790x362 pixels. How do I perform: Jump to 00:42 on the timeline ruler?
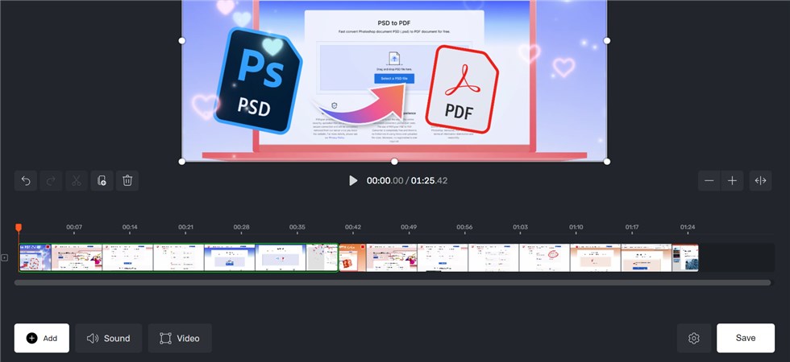353,227
